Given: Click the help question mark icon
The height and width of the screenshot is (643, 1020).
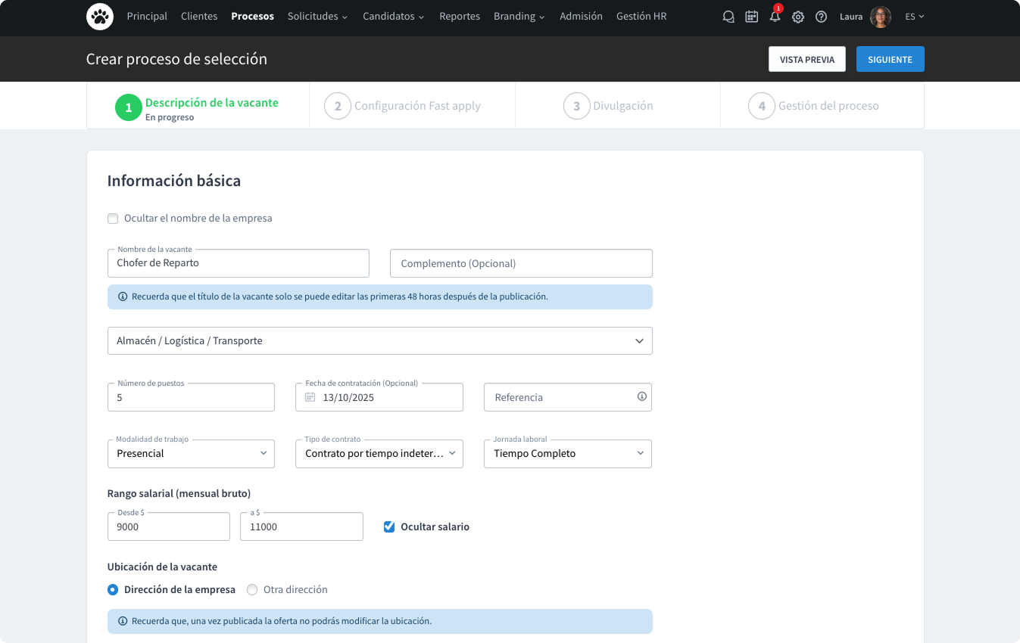Looking at the screenshot, I should click(821, 17).
